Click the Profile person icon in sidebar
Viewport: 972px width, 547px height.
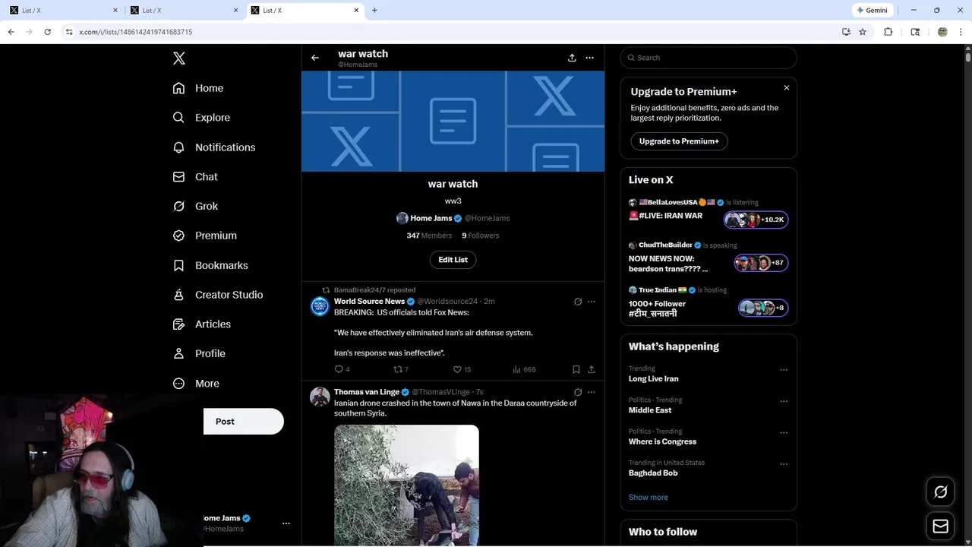179,353
